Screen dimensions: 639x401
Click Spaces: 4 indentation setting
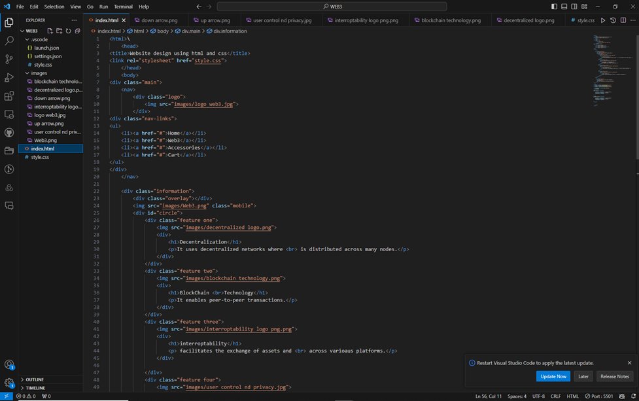click(x=517, y=396)
